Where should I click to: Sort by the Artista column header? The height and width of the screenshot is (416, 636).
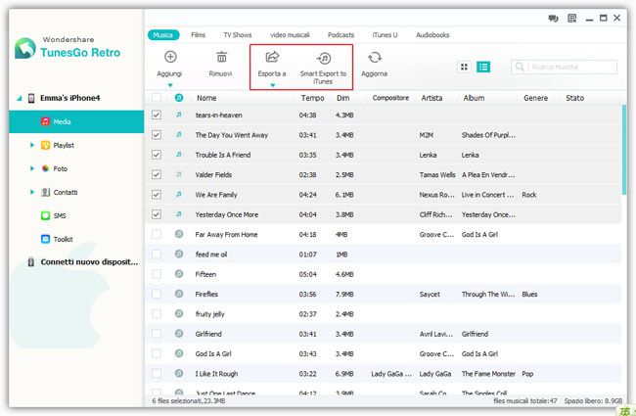(432, 98)
